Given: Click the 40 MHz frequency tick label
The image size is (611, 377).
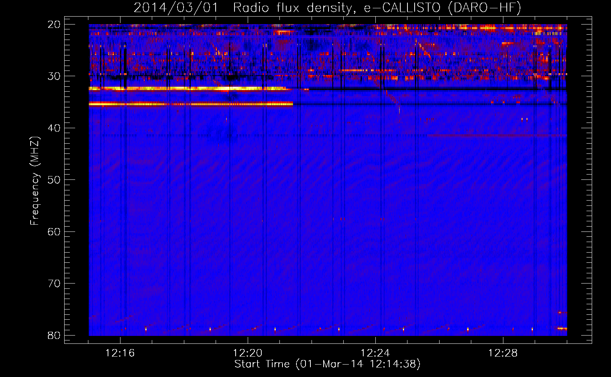Looking at the screenshot, I should coord(54,128).
